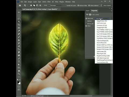Click the background color swatch
129x97 pixels.
[20, 83]
